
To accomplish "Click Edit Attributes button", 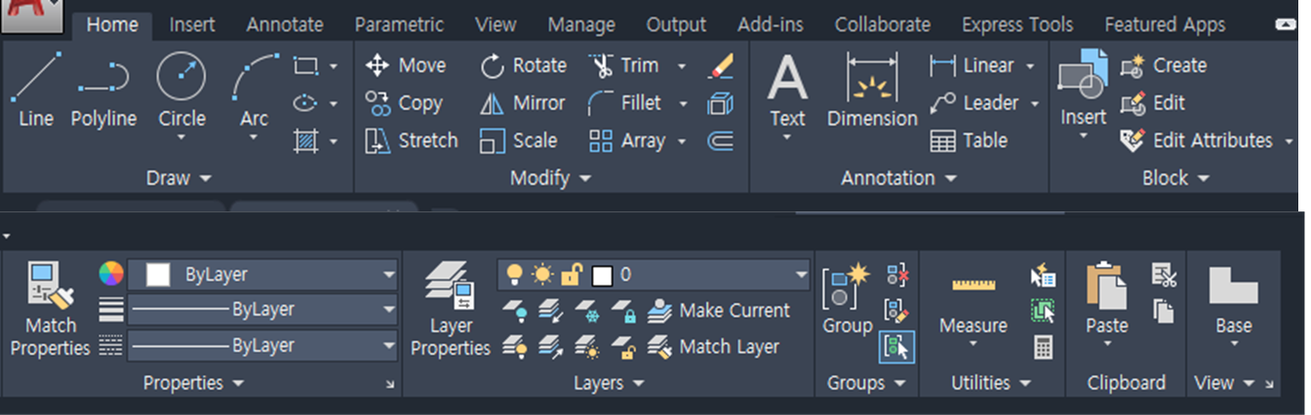I will (x=1197, y=140).
